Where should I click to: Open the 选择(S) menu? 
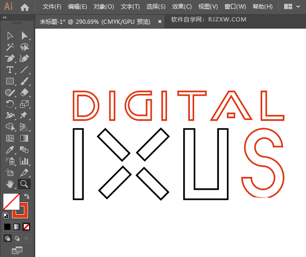tap(156, 7)
